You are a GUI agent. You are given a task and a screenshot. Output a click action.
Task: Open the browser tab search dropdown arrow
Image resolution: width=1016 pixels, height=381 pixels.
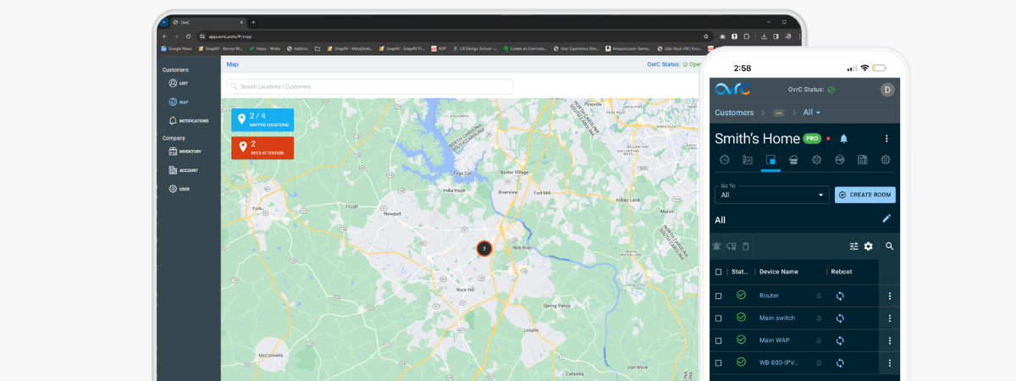coord(165,22)
